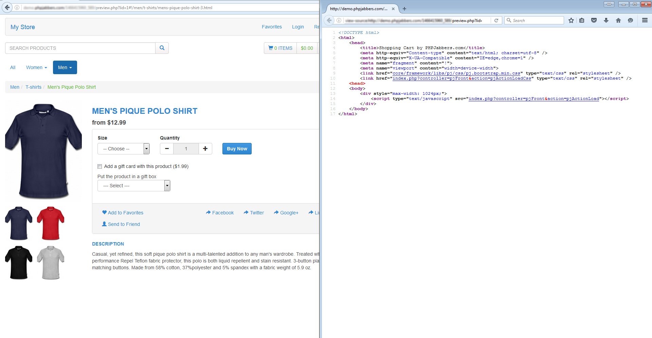Screen dimensions: 652x338
Task: Click the back arrow in left browser
Action: click(7, 7)
